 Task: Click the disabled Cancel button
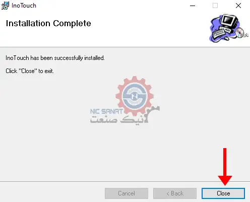click(127, 193)
